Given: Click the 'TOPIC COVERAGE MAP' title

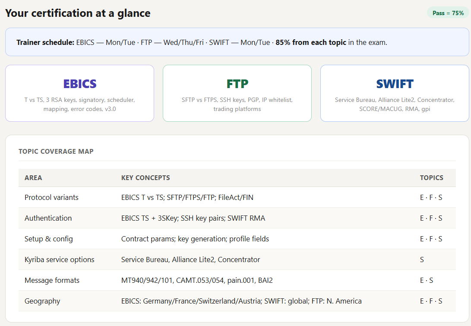Looking at the screenshot, I should tap(56, 152).
